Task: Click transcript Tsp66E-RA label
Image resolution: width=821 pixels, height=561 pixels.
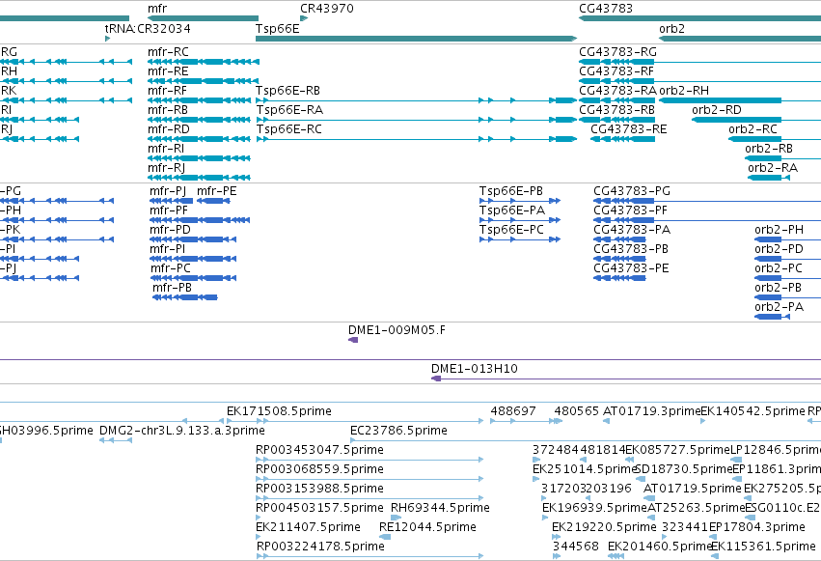Action: point(289,110)
